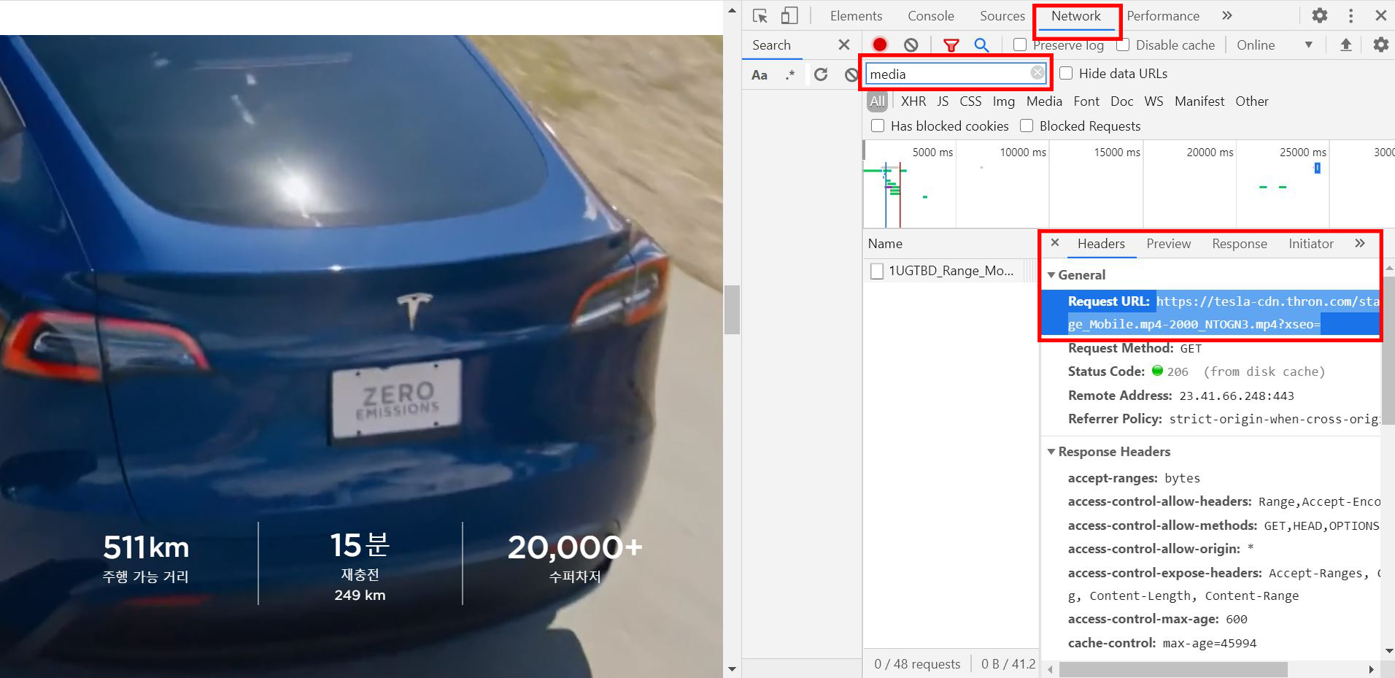Toggle regular expression search option
1395x678 pixels.
790,74
